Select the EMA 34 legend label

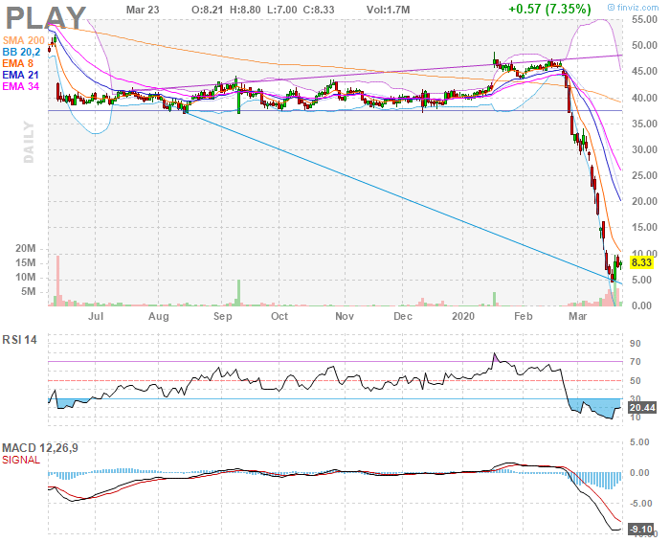click(20, 86)
